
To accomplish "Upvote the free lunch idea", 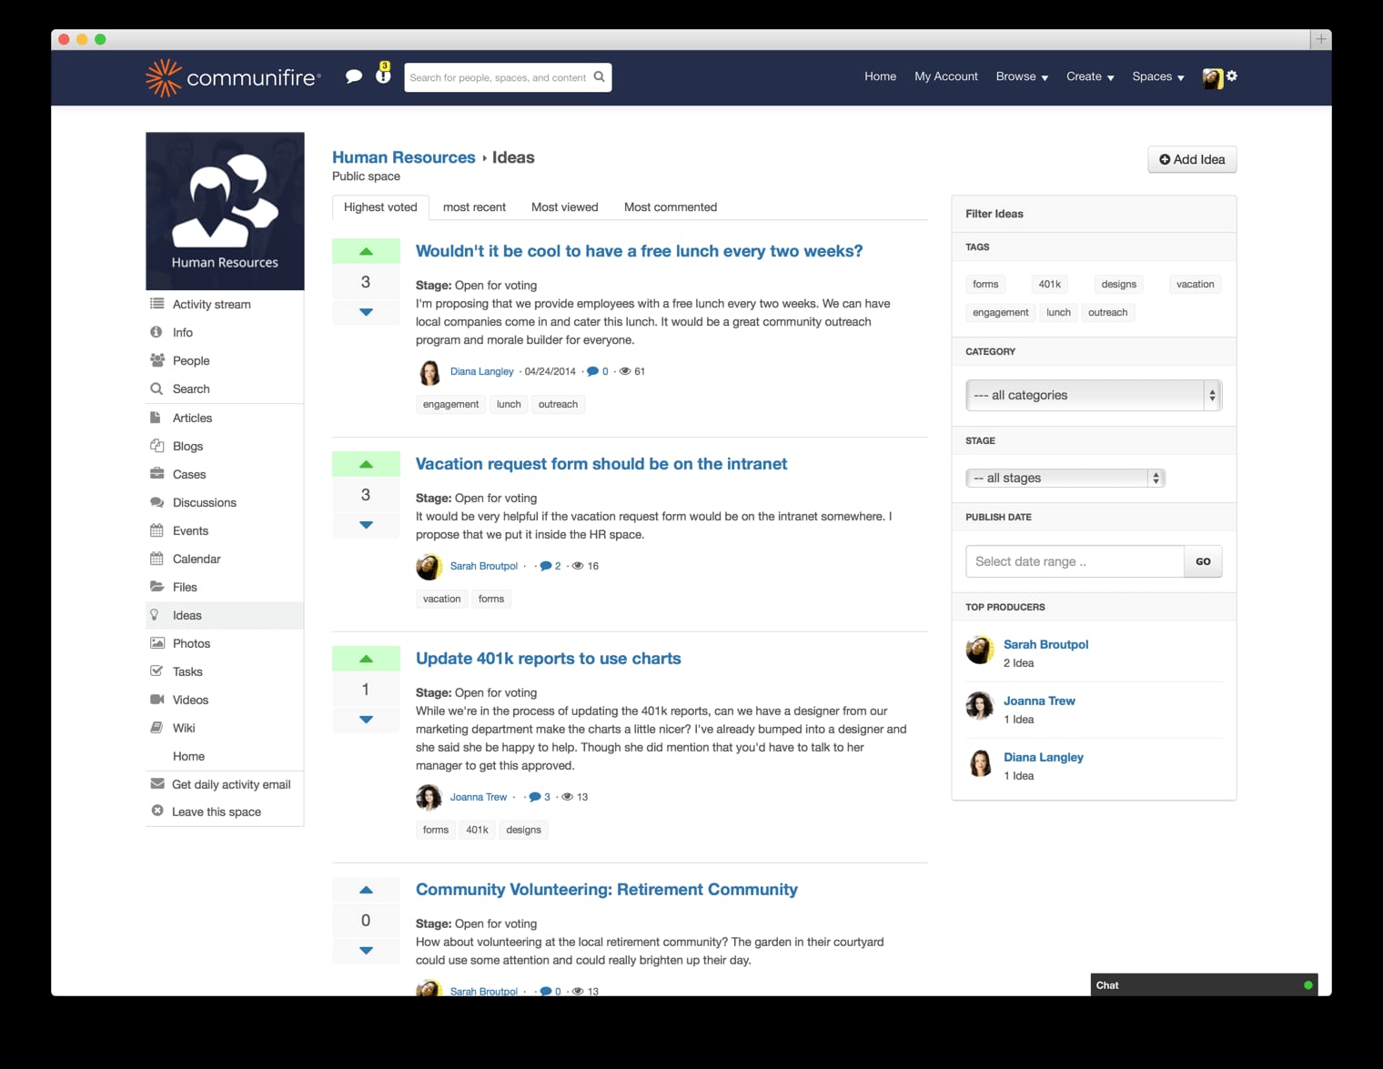I will [366, 250].
